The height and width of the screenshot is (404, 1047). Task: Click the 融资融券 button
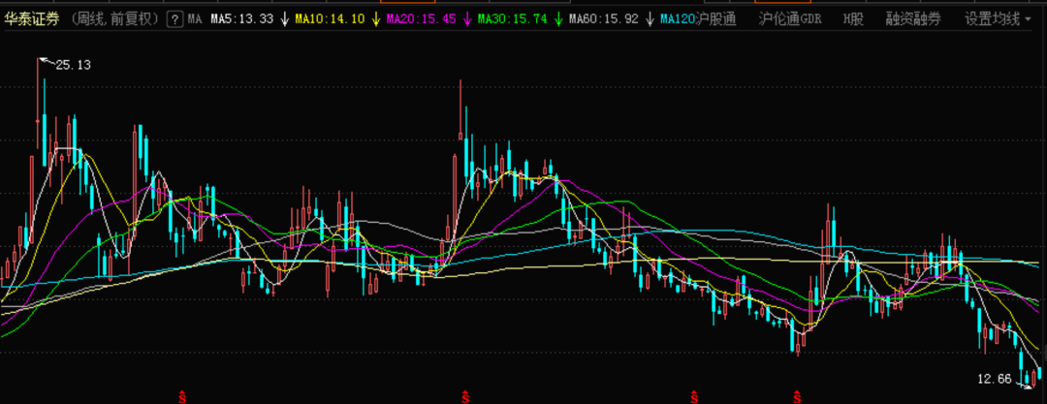click(x=913, y=19)
